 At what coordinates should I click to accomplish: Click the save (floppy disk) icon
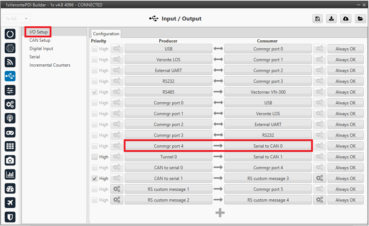(x=318, y=19)
